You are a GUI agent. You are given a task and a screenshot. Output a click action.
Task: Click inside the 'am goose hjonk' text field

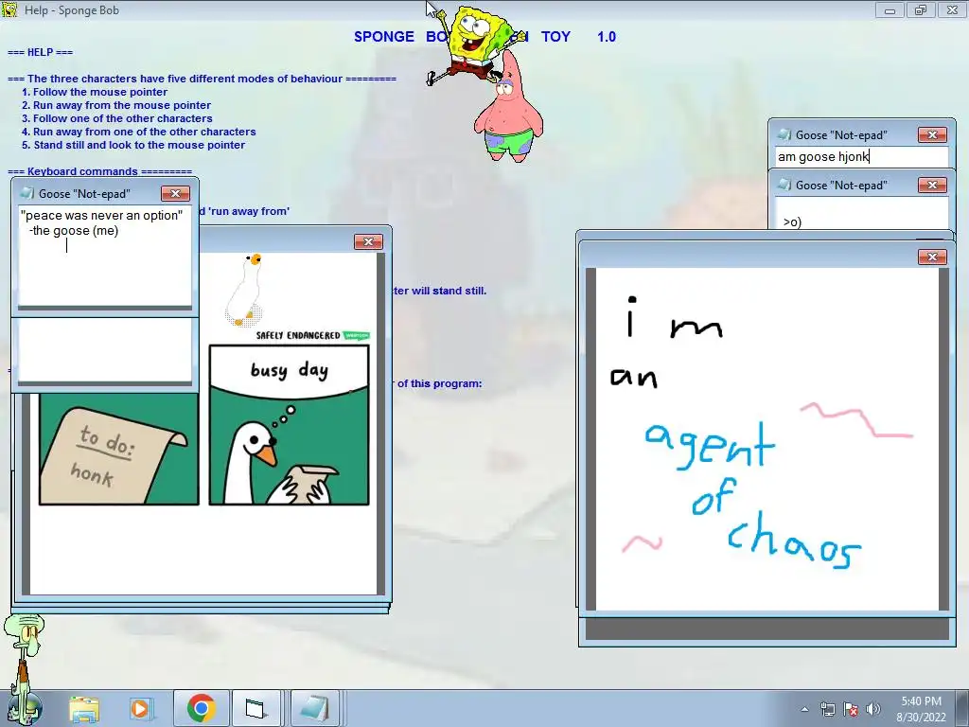tap(861, 156)
